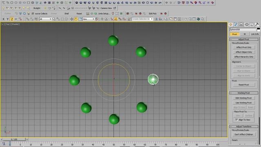Screen dimensions: 261x147
Task: Toggle Don't Affect Children
Action: (244, 134)
